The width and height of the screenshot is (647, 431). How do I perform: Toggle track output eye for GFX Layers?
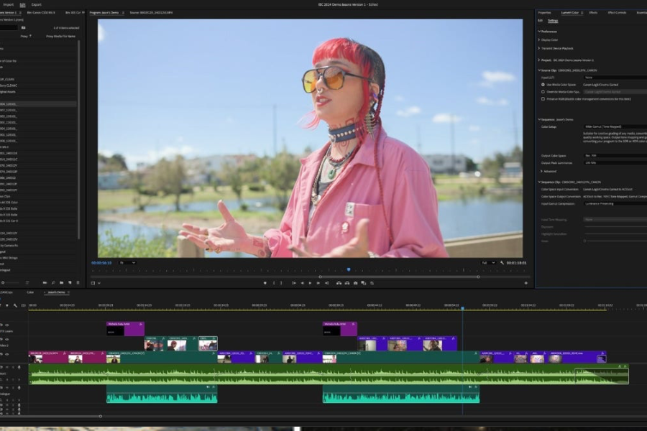(6, 325)
